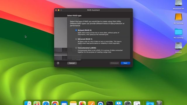Screen dimensions: 187x105
Task: Launch Safari from the Dock
Action: [46, 103]
